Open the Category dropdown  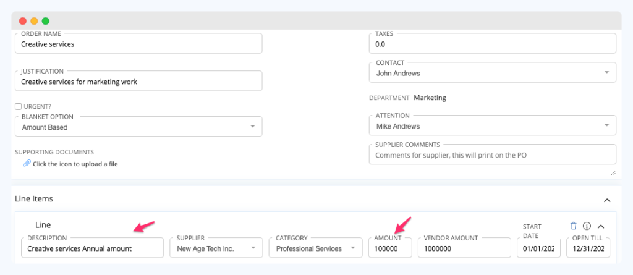[315, 248]
